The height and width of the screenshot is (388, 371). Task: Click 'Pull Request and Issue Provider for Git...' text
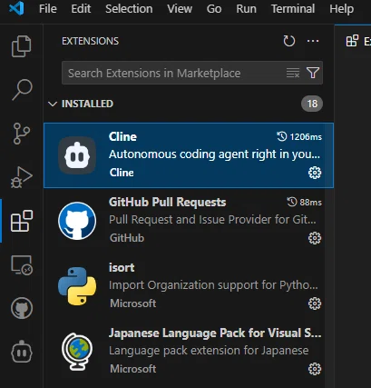pos(212,220)
